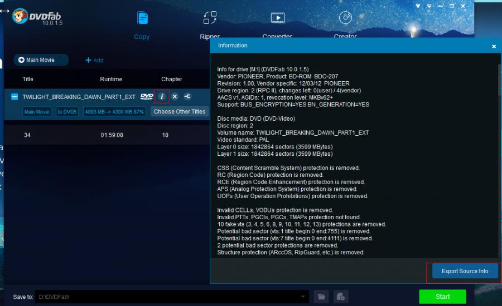Click the Runtime column header

[111, 79]
